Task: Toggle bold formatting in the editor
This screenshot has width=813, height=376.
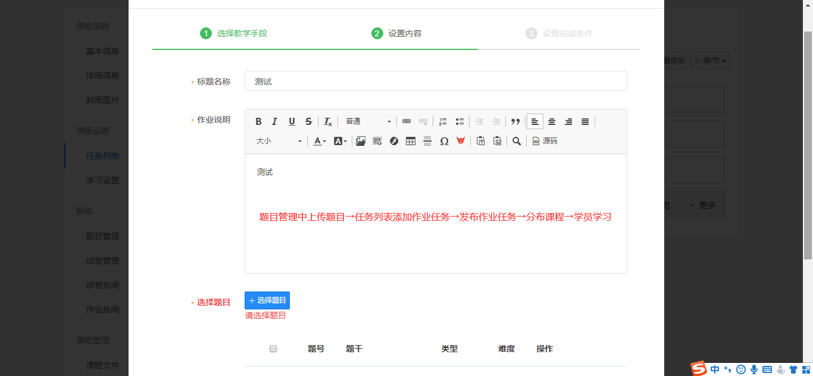Action: [x=259, y=121]
